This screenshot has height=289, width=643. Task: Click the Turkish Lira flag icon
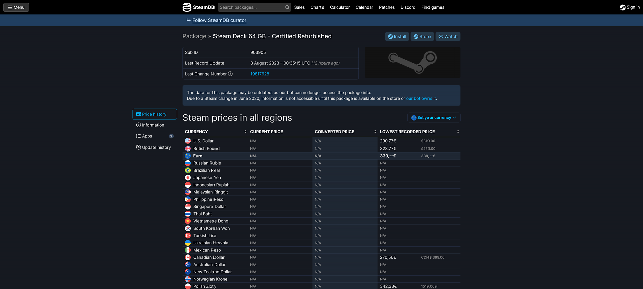pos(188,236)
